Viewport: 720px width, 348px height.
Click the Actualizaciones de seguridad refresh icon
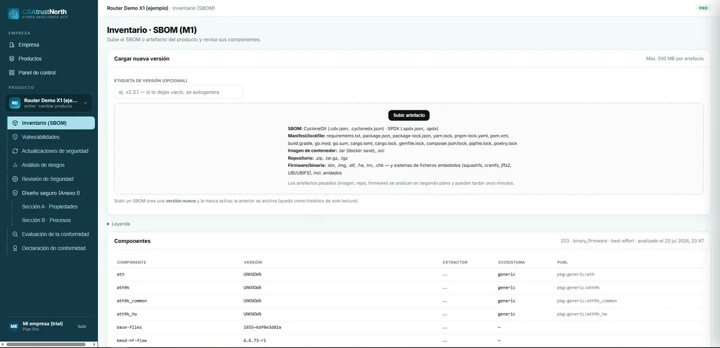pyautogui.click(x=16, y=151)
